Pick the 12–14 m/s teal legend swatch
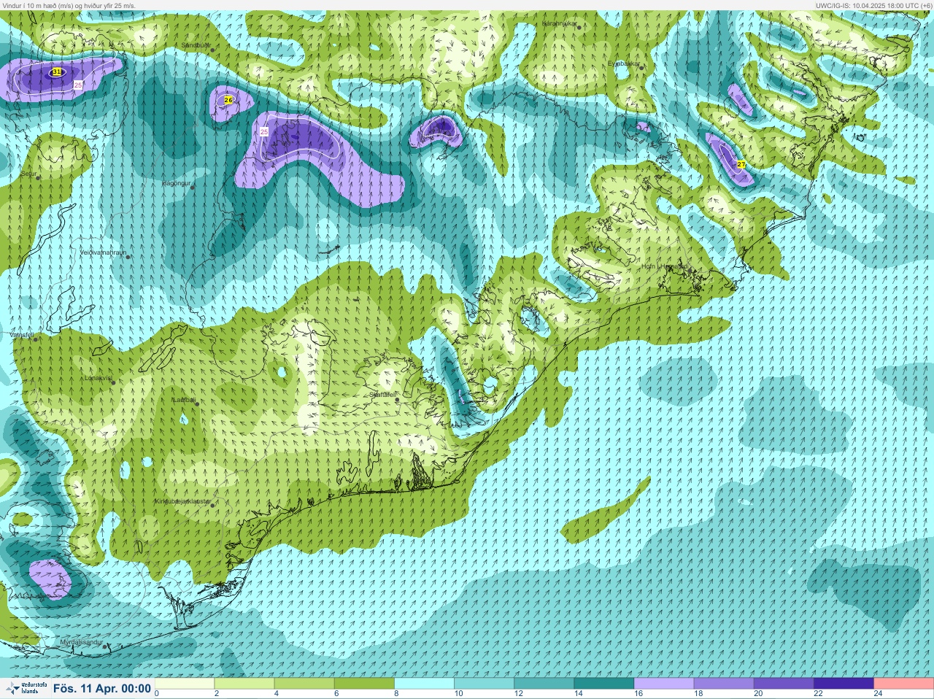The height and width of the screenshot is (699, 934). (544, 684)
